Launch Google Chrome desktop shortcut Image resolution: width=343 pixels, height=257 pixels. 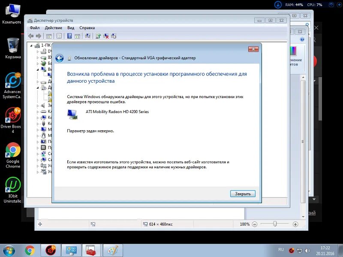[13, 155]
